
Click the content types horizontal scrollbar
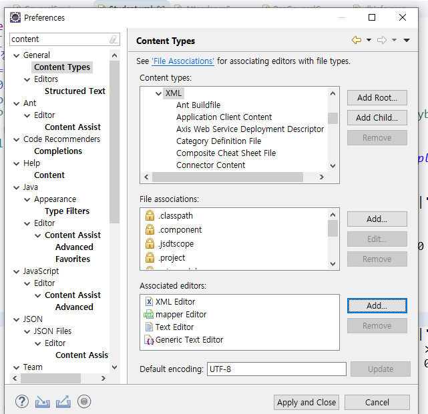228,177
